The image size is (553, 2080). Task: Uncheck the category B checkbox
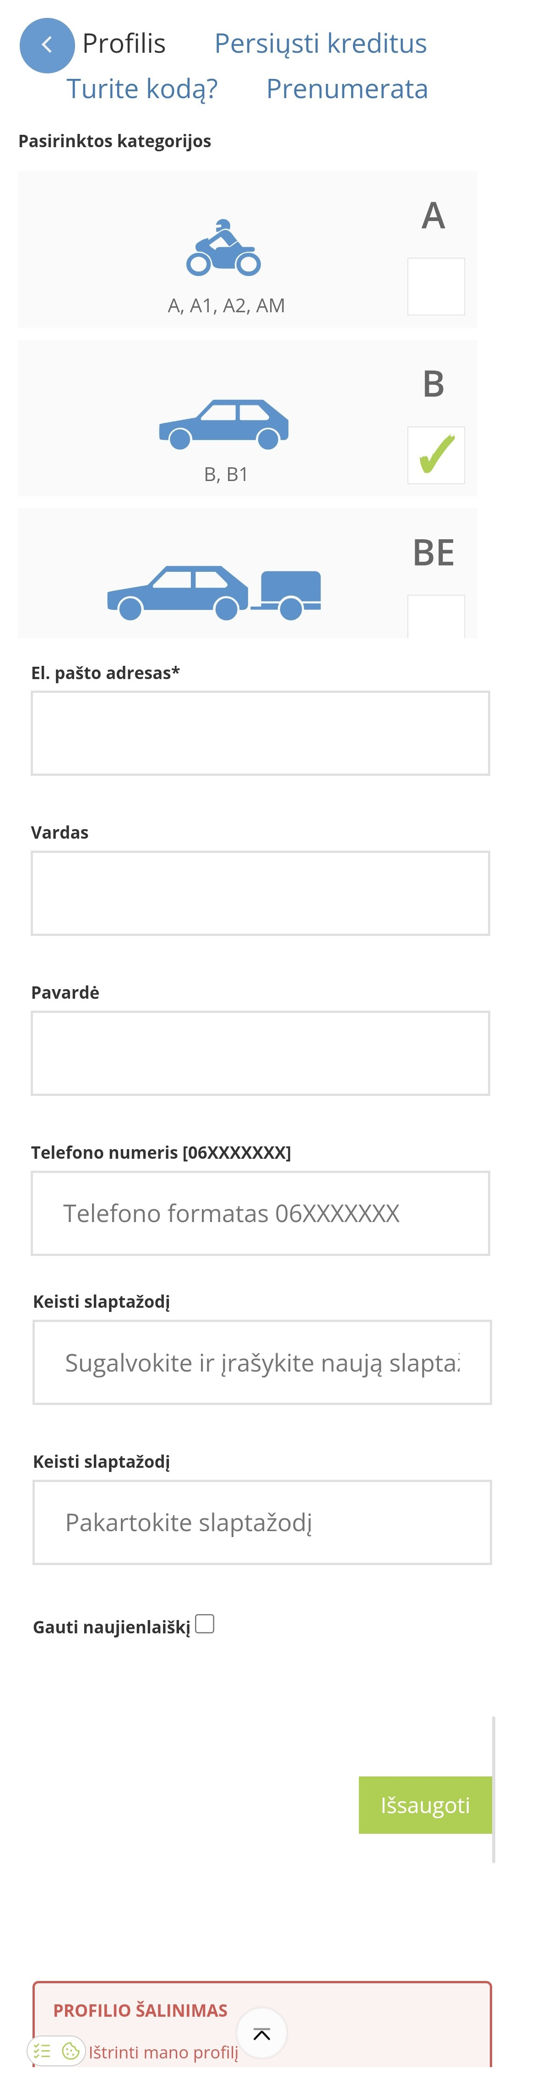(x=435, y=454)
